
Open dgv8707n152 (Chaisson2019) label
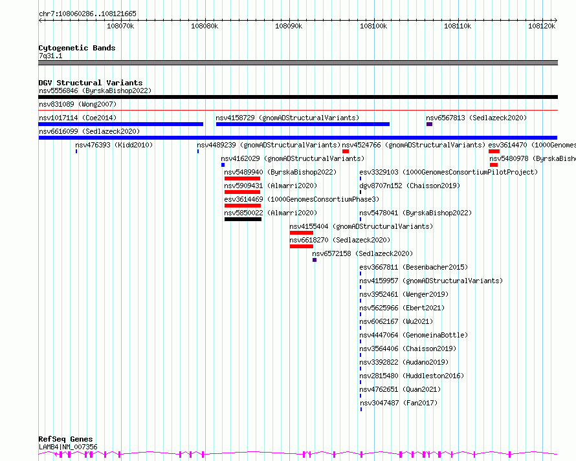point(410,186)
